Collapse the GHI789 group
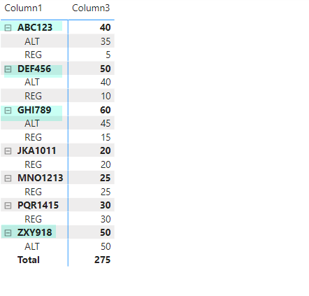The width and height of the screenshot is (309, 296). click(8, 111)
